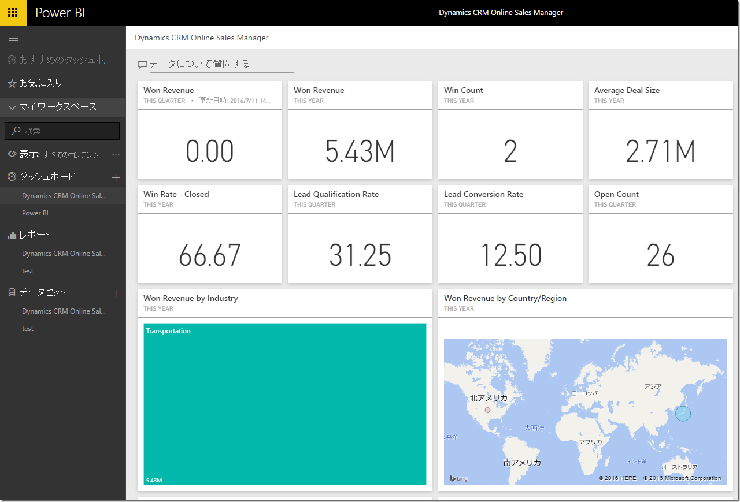Collapse the navigation pane hamburger icon
The width and height of the screenshot is (740, 502).
(13, 40)
